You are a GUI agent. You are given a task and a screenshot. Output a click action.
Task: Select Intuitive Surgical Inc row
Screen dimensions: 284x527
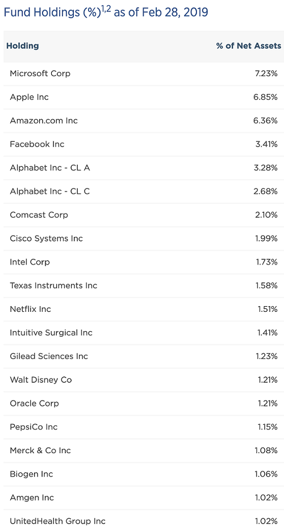click(x=144, y=332)
